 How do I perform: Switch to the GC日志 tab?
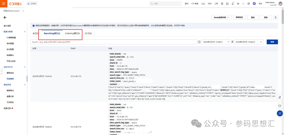(88, 33)
